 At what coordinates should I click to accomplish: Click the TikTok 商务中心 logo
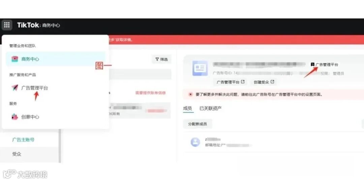(x=38, y=25)
